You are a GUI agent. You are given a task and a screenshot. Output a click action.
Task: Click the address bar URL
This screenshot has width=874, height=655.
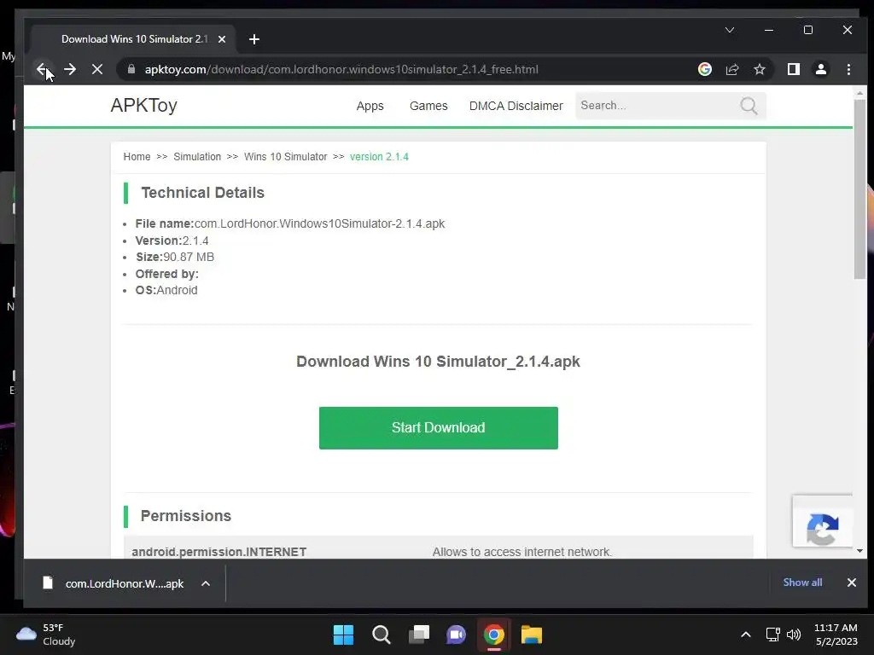point(341,70)
